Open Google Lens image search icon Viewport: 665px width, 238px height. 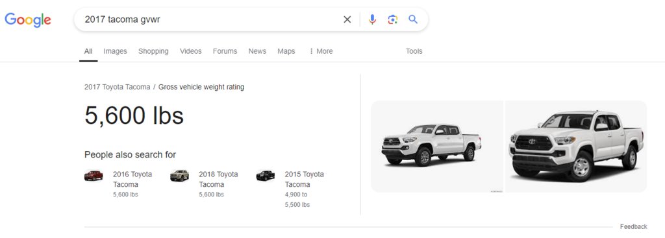click(x=393, y=19)
